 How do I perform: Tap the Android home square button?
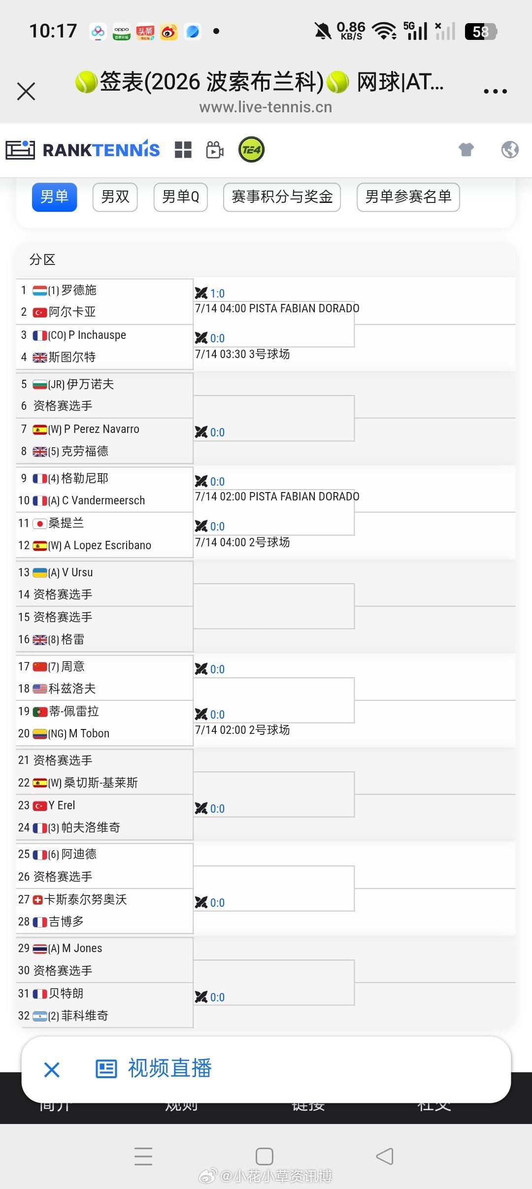(x=265, y=1156)
